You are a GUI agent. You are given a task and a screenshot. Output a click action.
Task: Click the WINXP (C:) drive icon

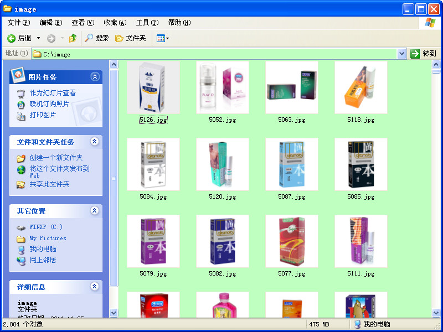click(x=21, y=227)
